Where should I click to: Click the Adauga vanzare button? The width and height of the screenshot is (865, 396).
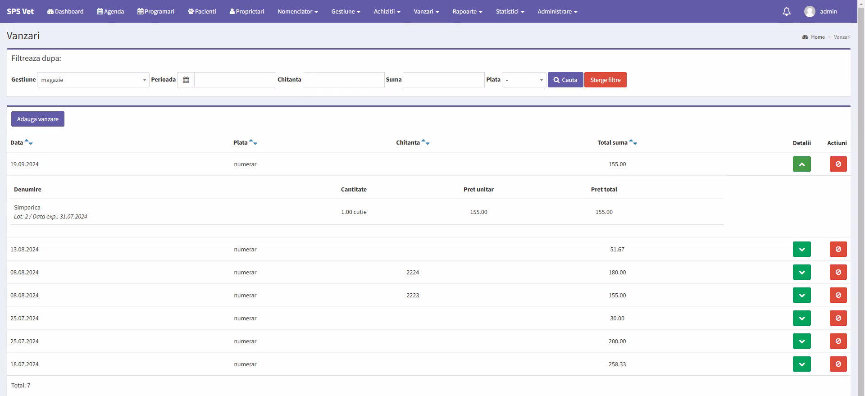pyautogui.click(x=38, y=119)
